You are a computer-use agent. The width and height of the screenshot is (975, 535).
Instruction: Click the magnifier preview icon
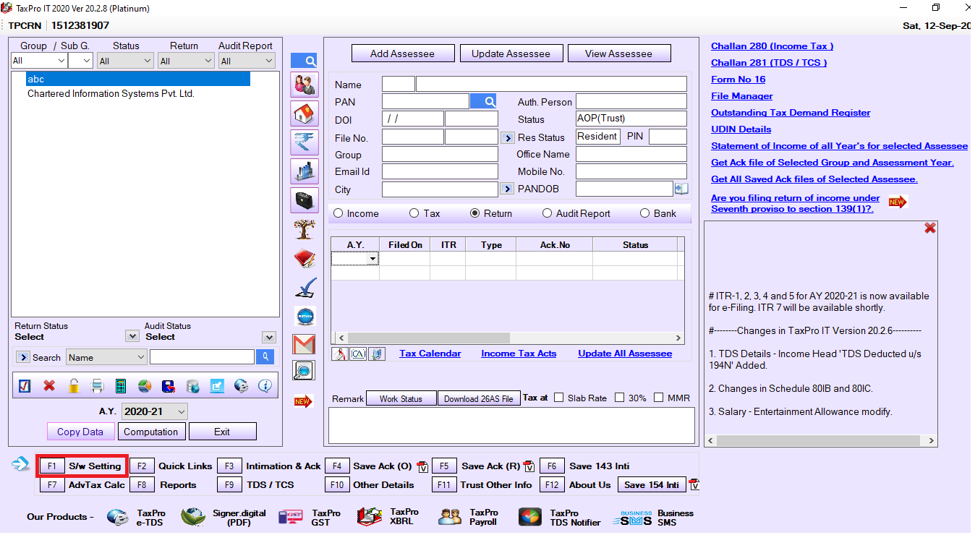click(x=304, y=371)
